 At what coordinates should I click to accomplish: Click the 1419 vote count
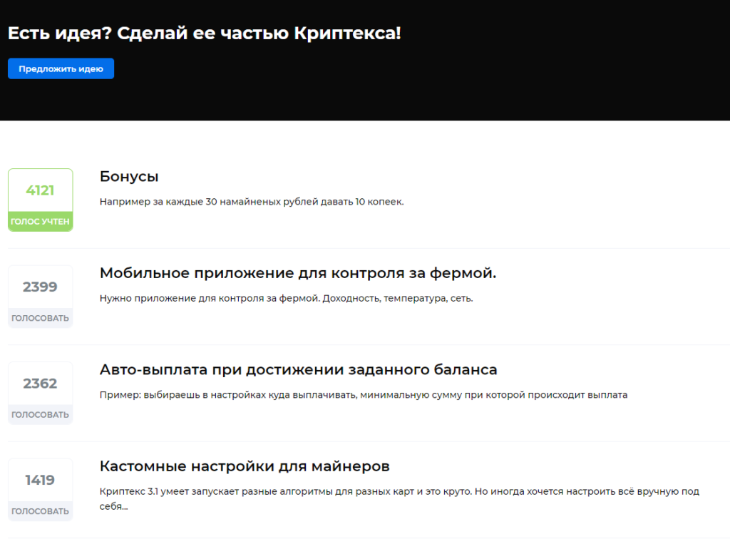click(x=40, y=481)
